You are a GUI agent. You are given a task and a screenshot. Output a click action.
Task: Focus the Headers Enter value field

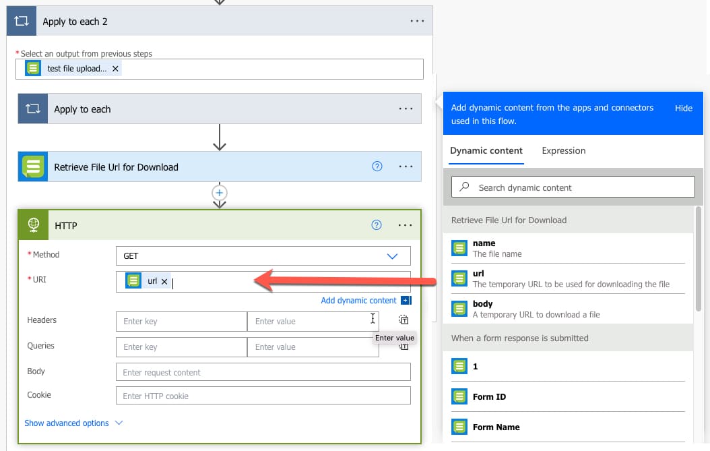click(313, 322)
